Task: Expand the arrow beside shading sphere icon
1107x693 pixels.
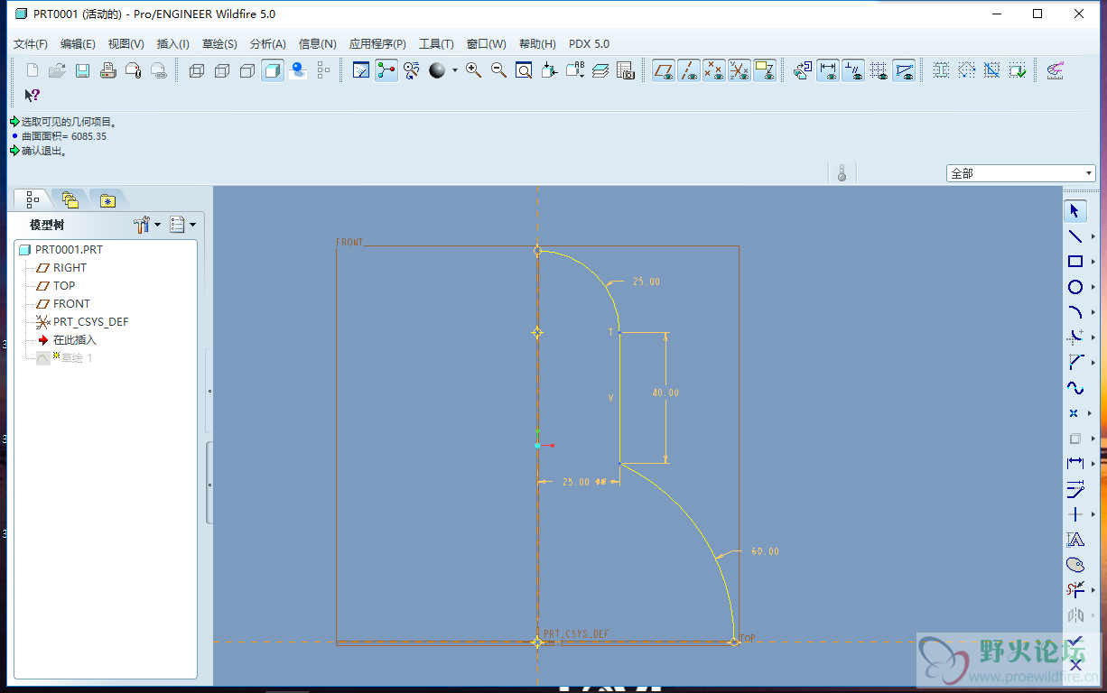Action: (x=454, y=70)
